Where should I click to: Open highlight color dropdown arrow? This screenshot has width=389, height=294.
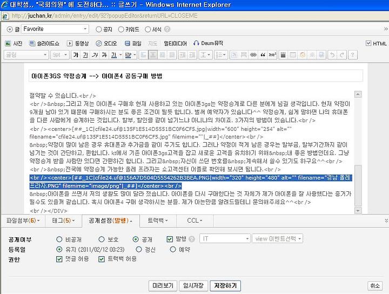coord(135,55)
